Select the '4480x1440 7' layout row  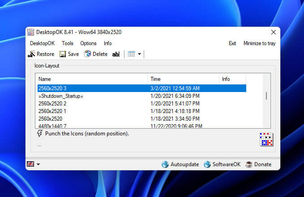(x=142, y=126)
